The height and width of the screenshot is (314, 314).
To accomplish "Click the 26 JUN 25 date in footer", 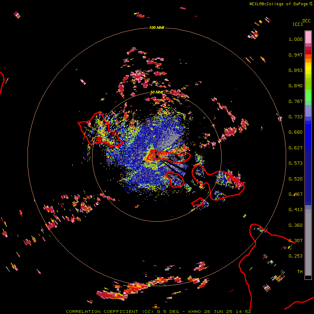I will click(x=218, y=312).
